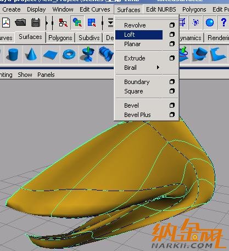Open the Edit Curves menu
The image size is (229, 251).
coord(95,9)
